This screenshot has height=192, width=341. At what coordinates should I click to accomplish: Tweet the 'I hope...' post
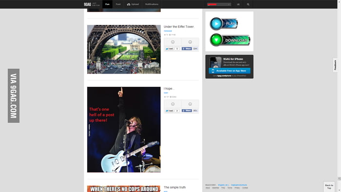(x=169, y=111)
